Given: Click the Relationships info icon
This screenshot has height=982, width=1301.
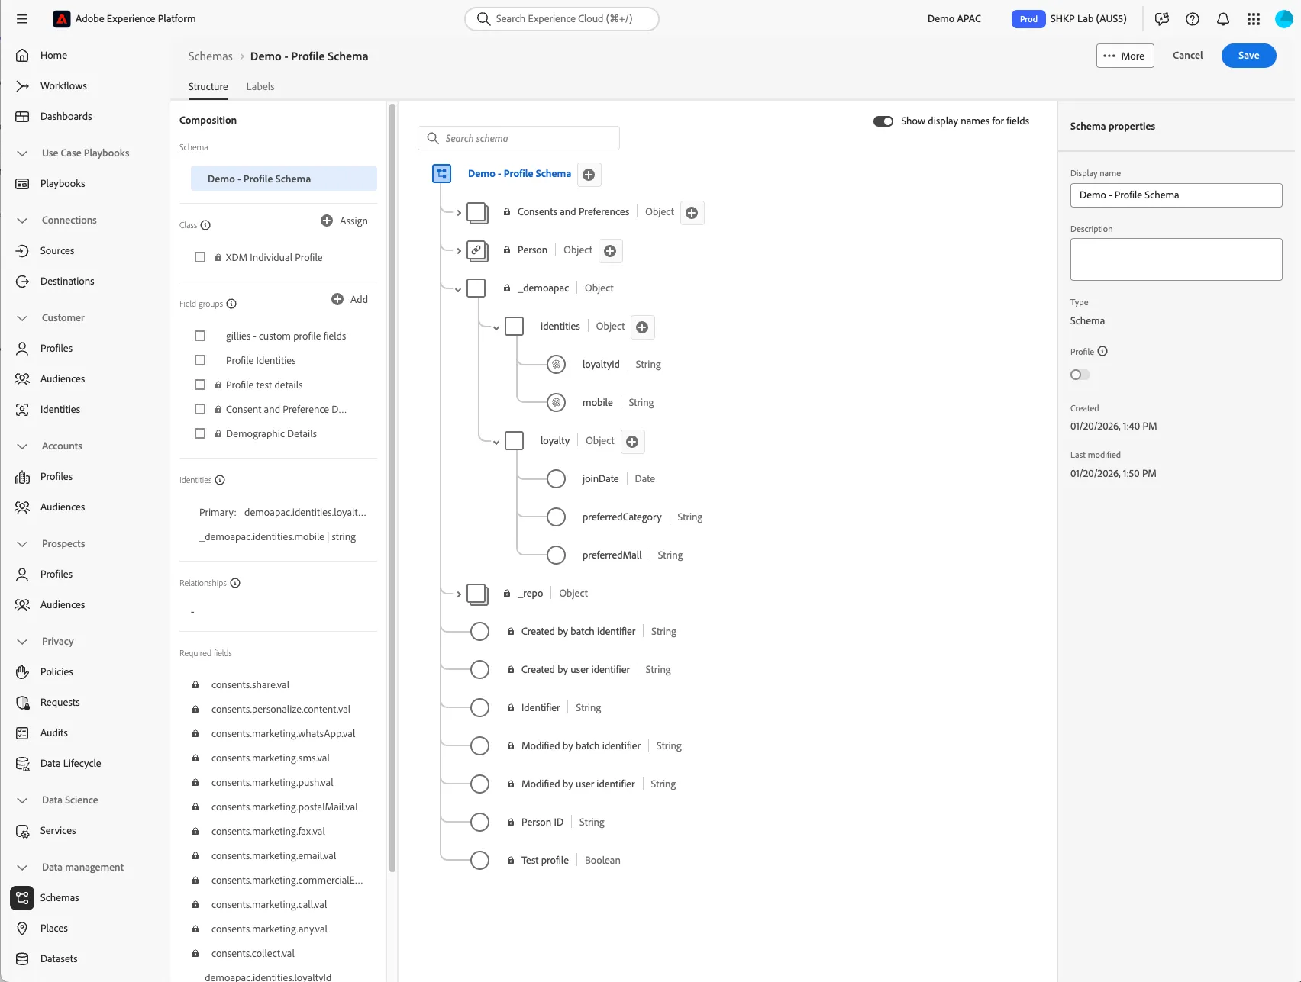Looking at the screenshot, I should (235, 583).
